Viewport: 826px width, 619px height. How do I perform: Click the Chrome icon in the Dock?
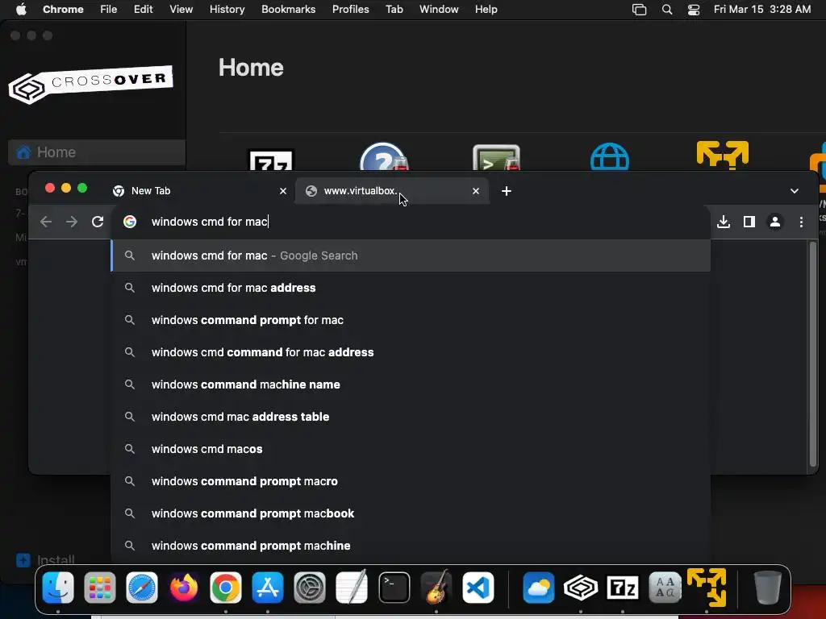tap(226, 588)
